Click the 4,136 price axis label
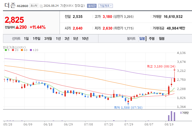Image resolution: width=192 pixels, height=129 pixels. point(181,53)
